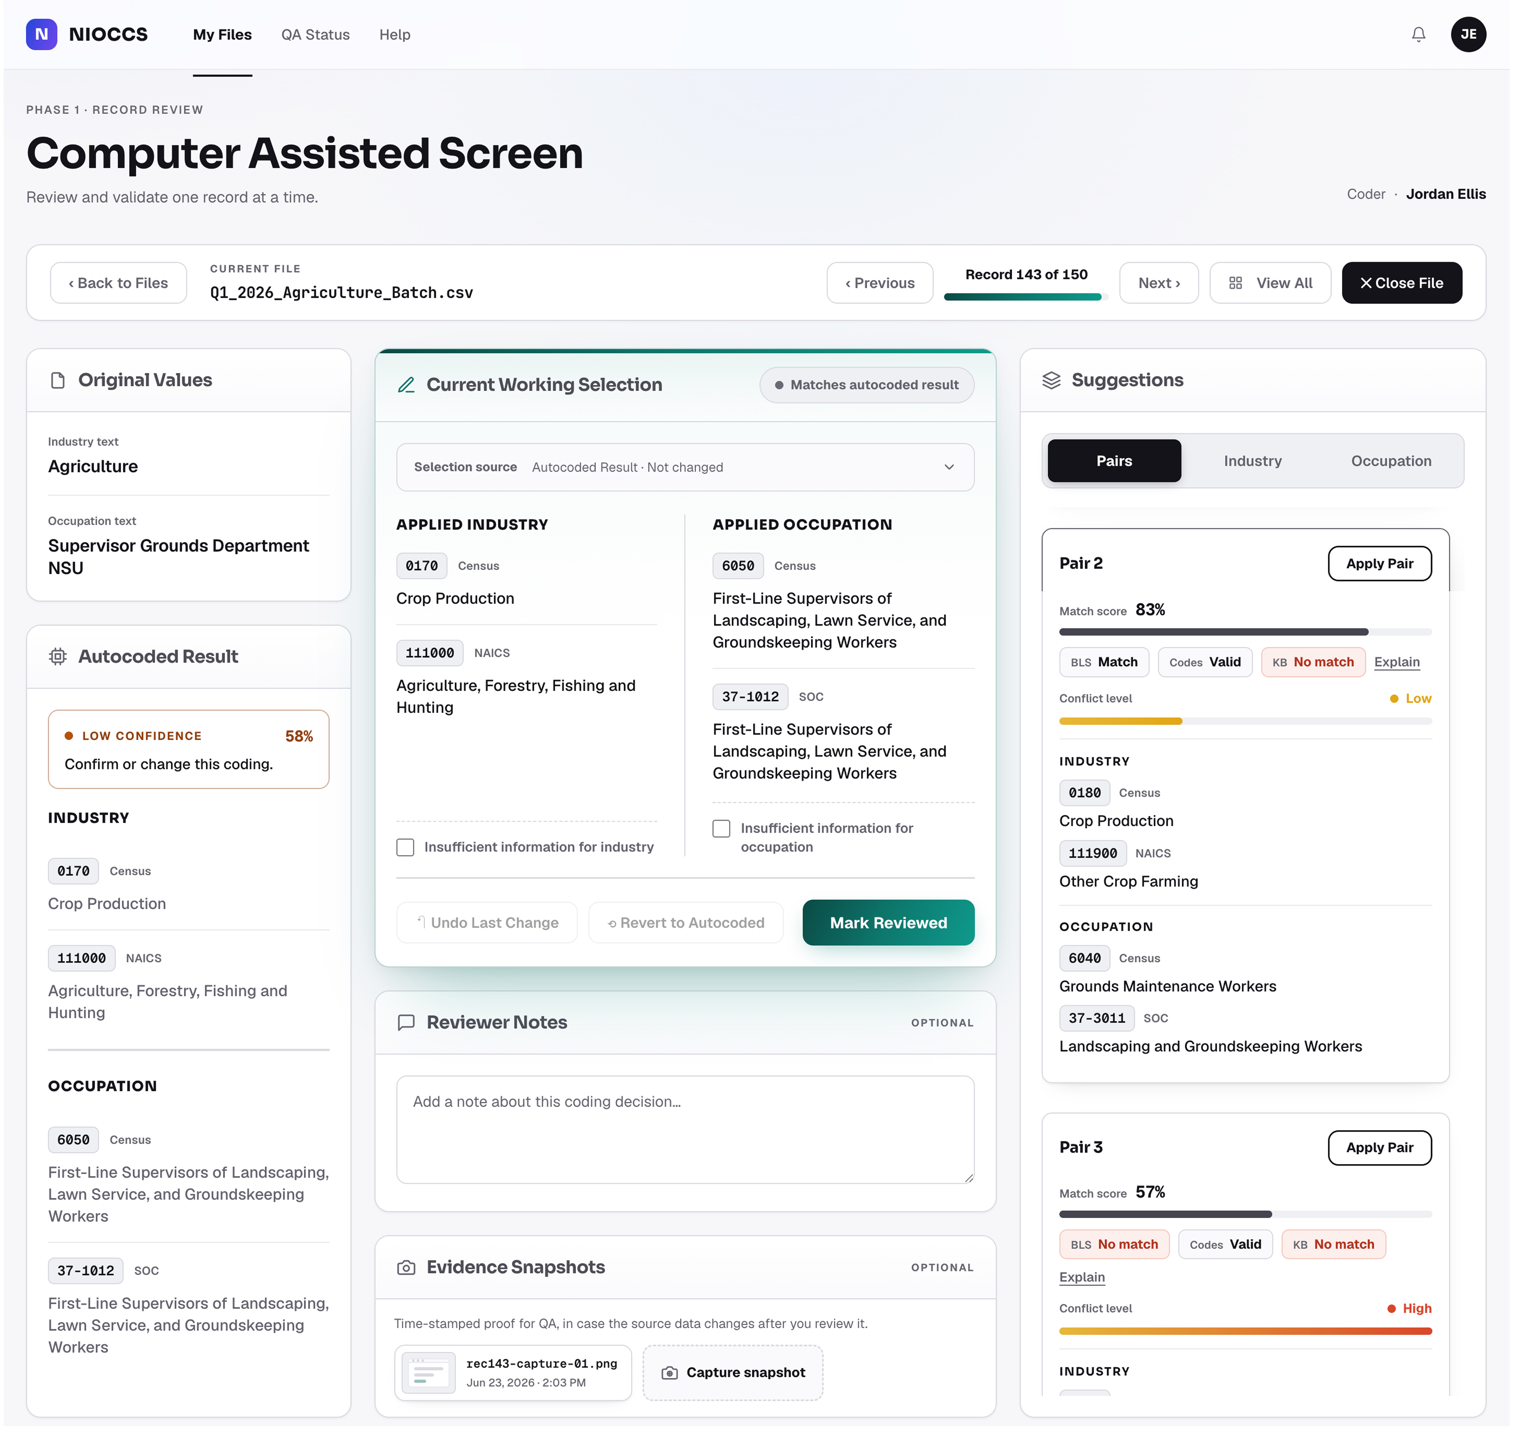Click the Reviewer Notes comment icon
1514x1447 pixels.
point(406,1023)
